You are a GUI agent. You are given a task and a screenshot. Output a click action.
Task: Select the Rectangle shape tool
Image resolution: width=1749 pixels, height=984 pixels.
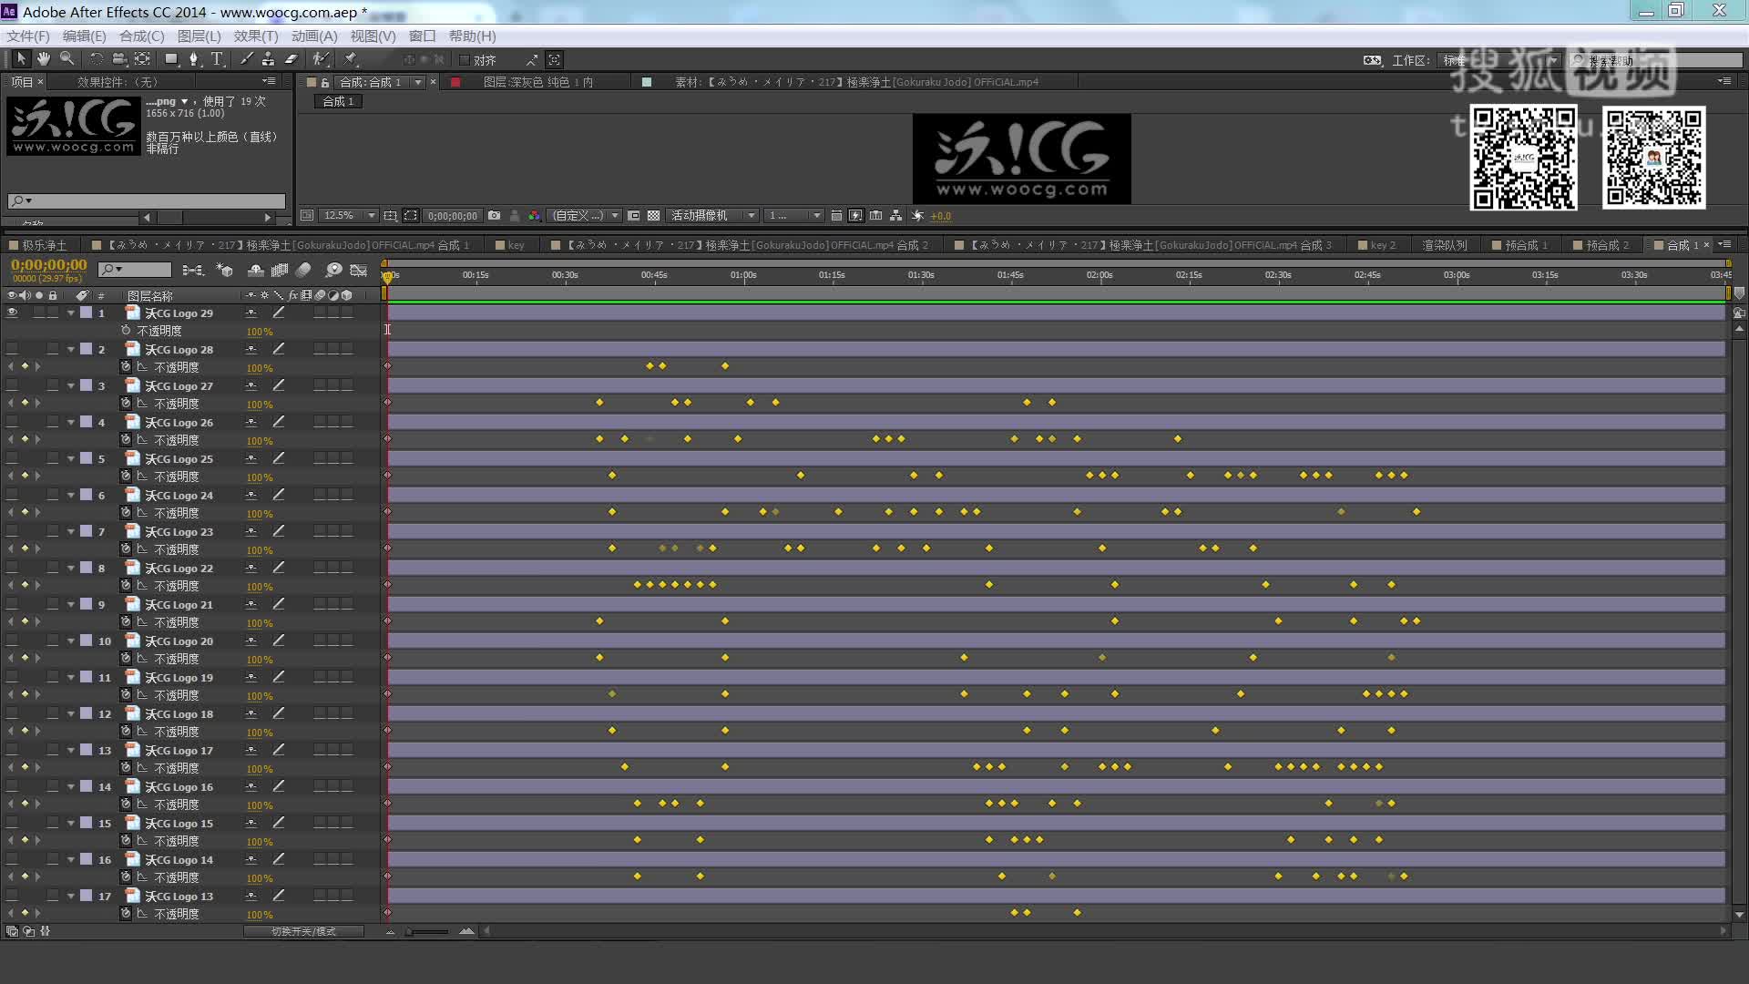point(171,59)
